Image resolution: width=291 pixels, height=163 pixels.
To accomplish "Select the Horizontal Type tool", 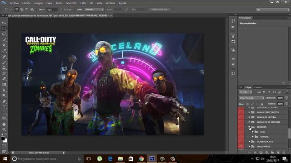I will pyautogui.click(x=4, y=107).
